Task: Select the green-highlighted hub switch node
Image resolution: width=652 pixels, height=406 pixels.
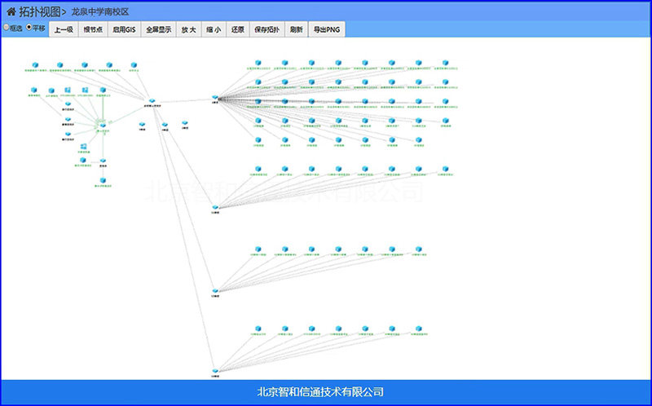Action: point(103,125)
